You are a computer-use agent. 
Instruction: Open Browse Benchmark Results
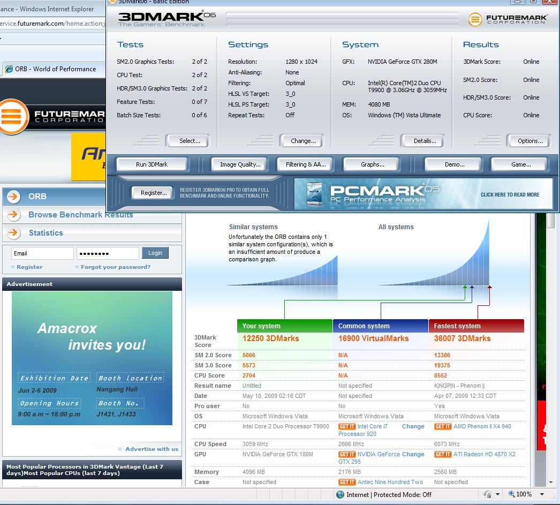[80, 215]
